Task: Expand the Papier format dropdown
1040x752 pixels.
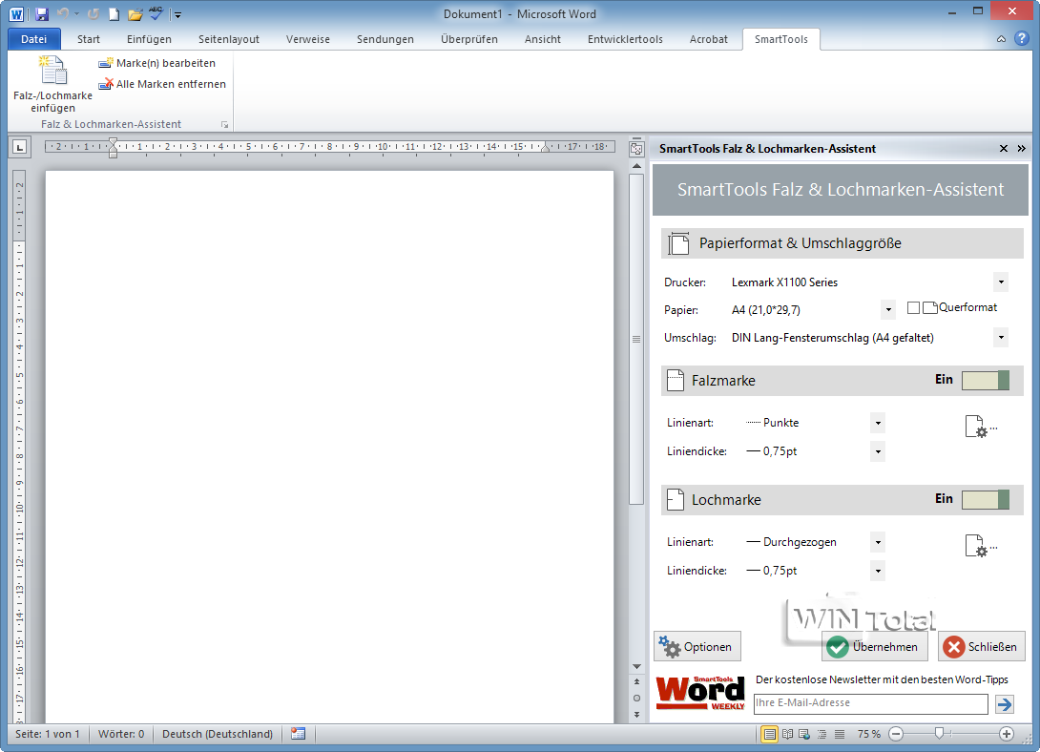Action: (x=888, y=310)
